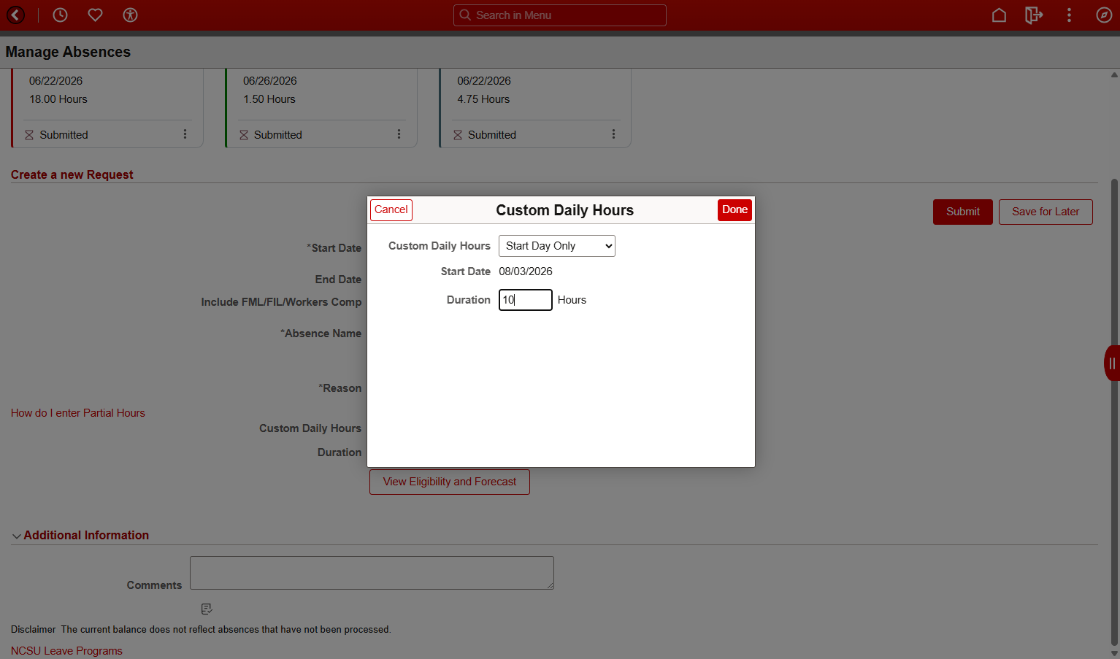
Task: Click the red side panel tab handle
Action: point(1112,363)
